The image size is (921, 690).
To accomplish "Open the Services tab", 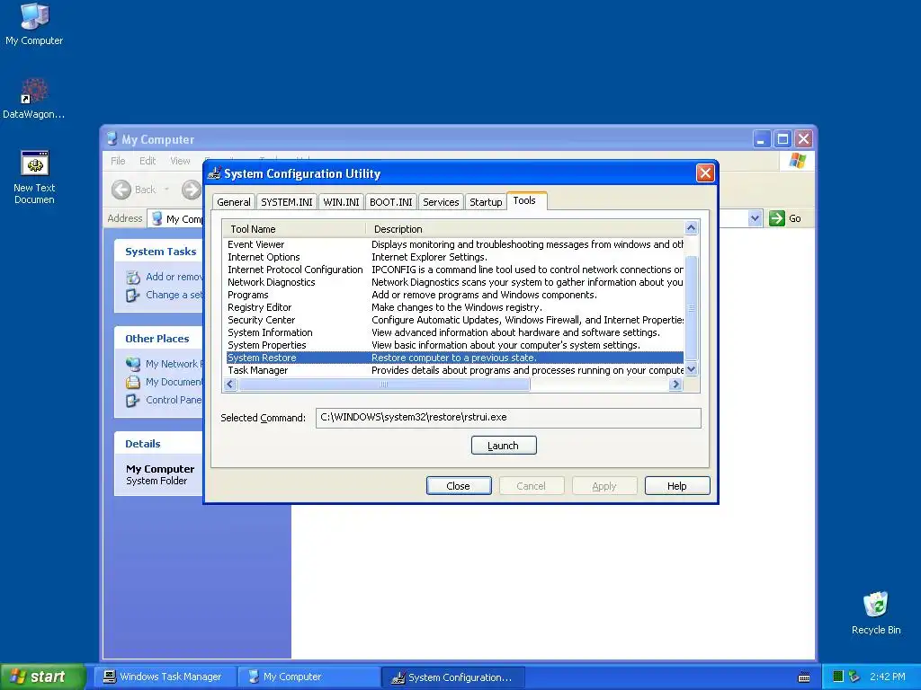I will tap(441, 202).
